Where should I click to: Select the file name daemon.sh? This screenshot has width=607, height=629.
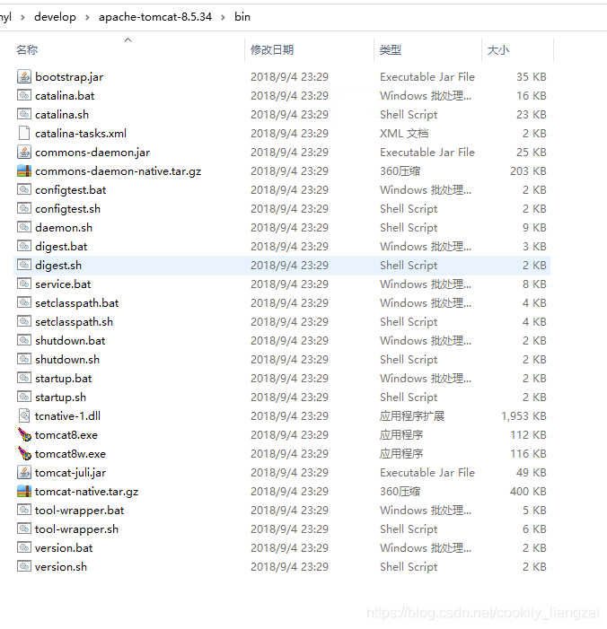click(x=64, y=227)
